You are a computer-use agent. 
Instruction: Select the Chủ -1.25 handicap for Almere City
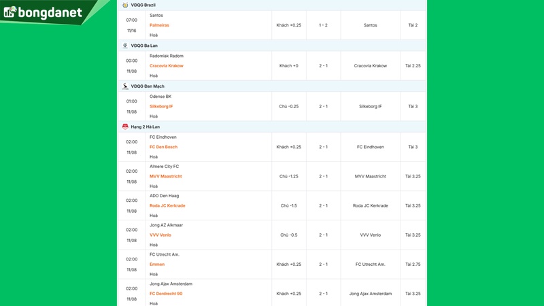(x=288, y=176)
